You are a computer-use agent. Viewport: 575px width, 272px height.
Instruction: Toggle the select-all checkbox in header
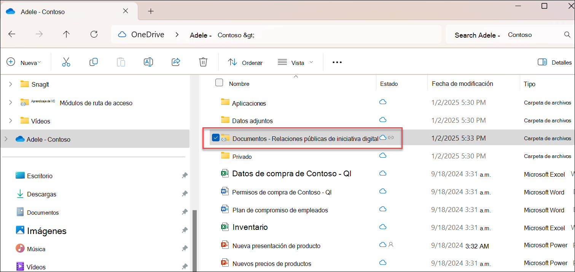tap(219, 82)
